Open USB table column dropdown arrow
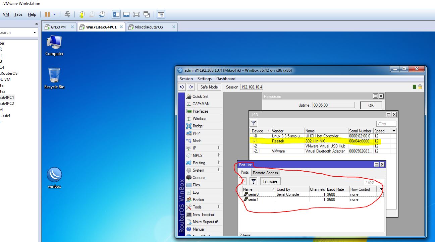 (x=394, y=131)
